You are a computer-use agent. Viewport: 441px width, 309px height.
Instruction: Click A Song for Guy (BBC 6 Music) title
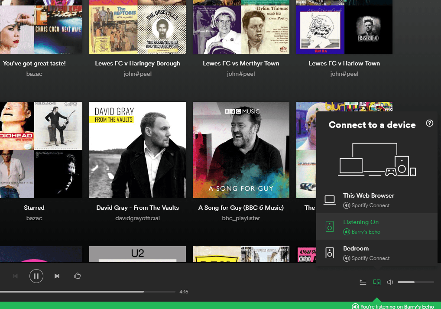coord(241,208)
